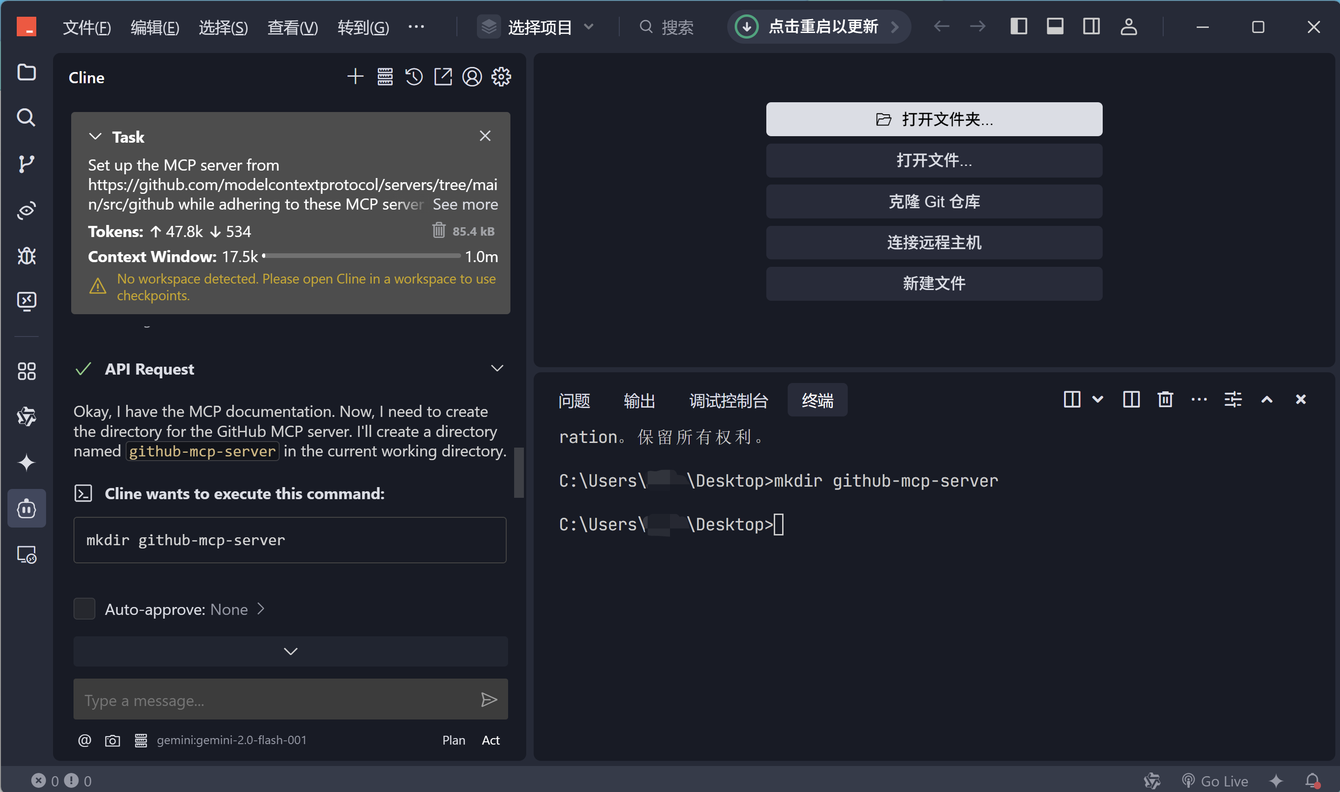Delete task with trash icon beside 85.4 kB
1340x792 pixels.
438,231
